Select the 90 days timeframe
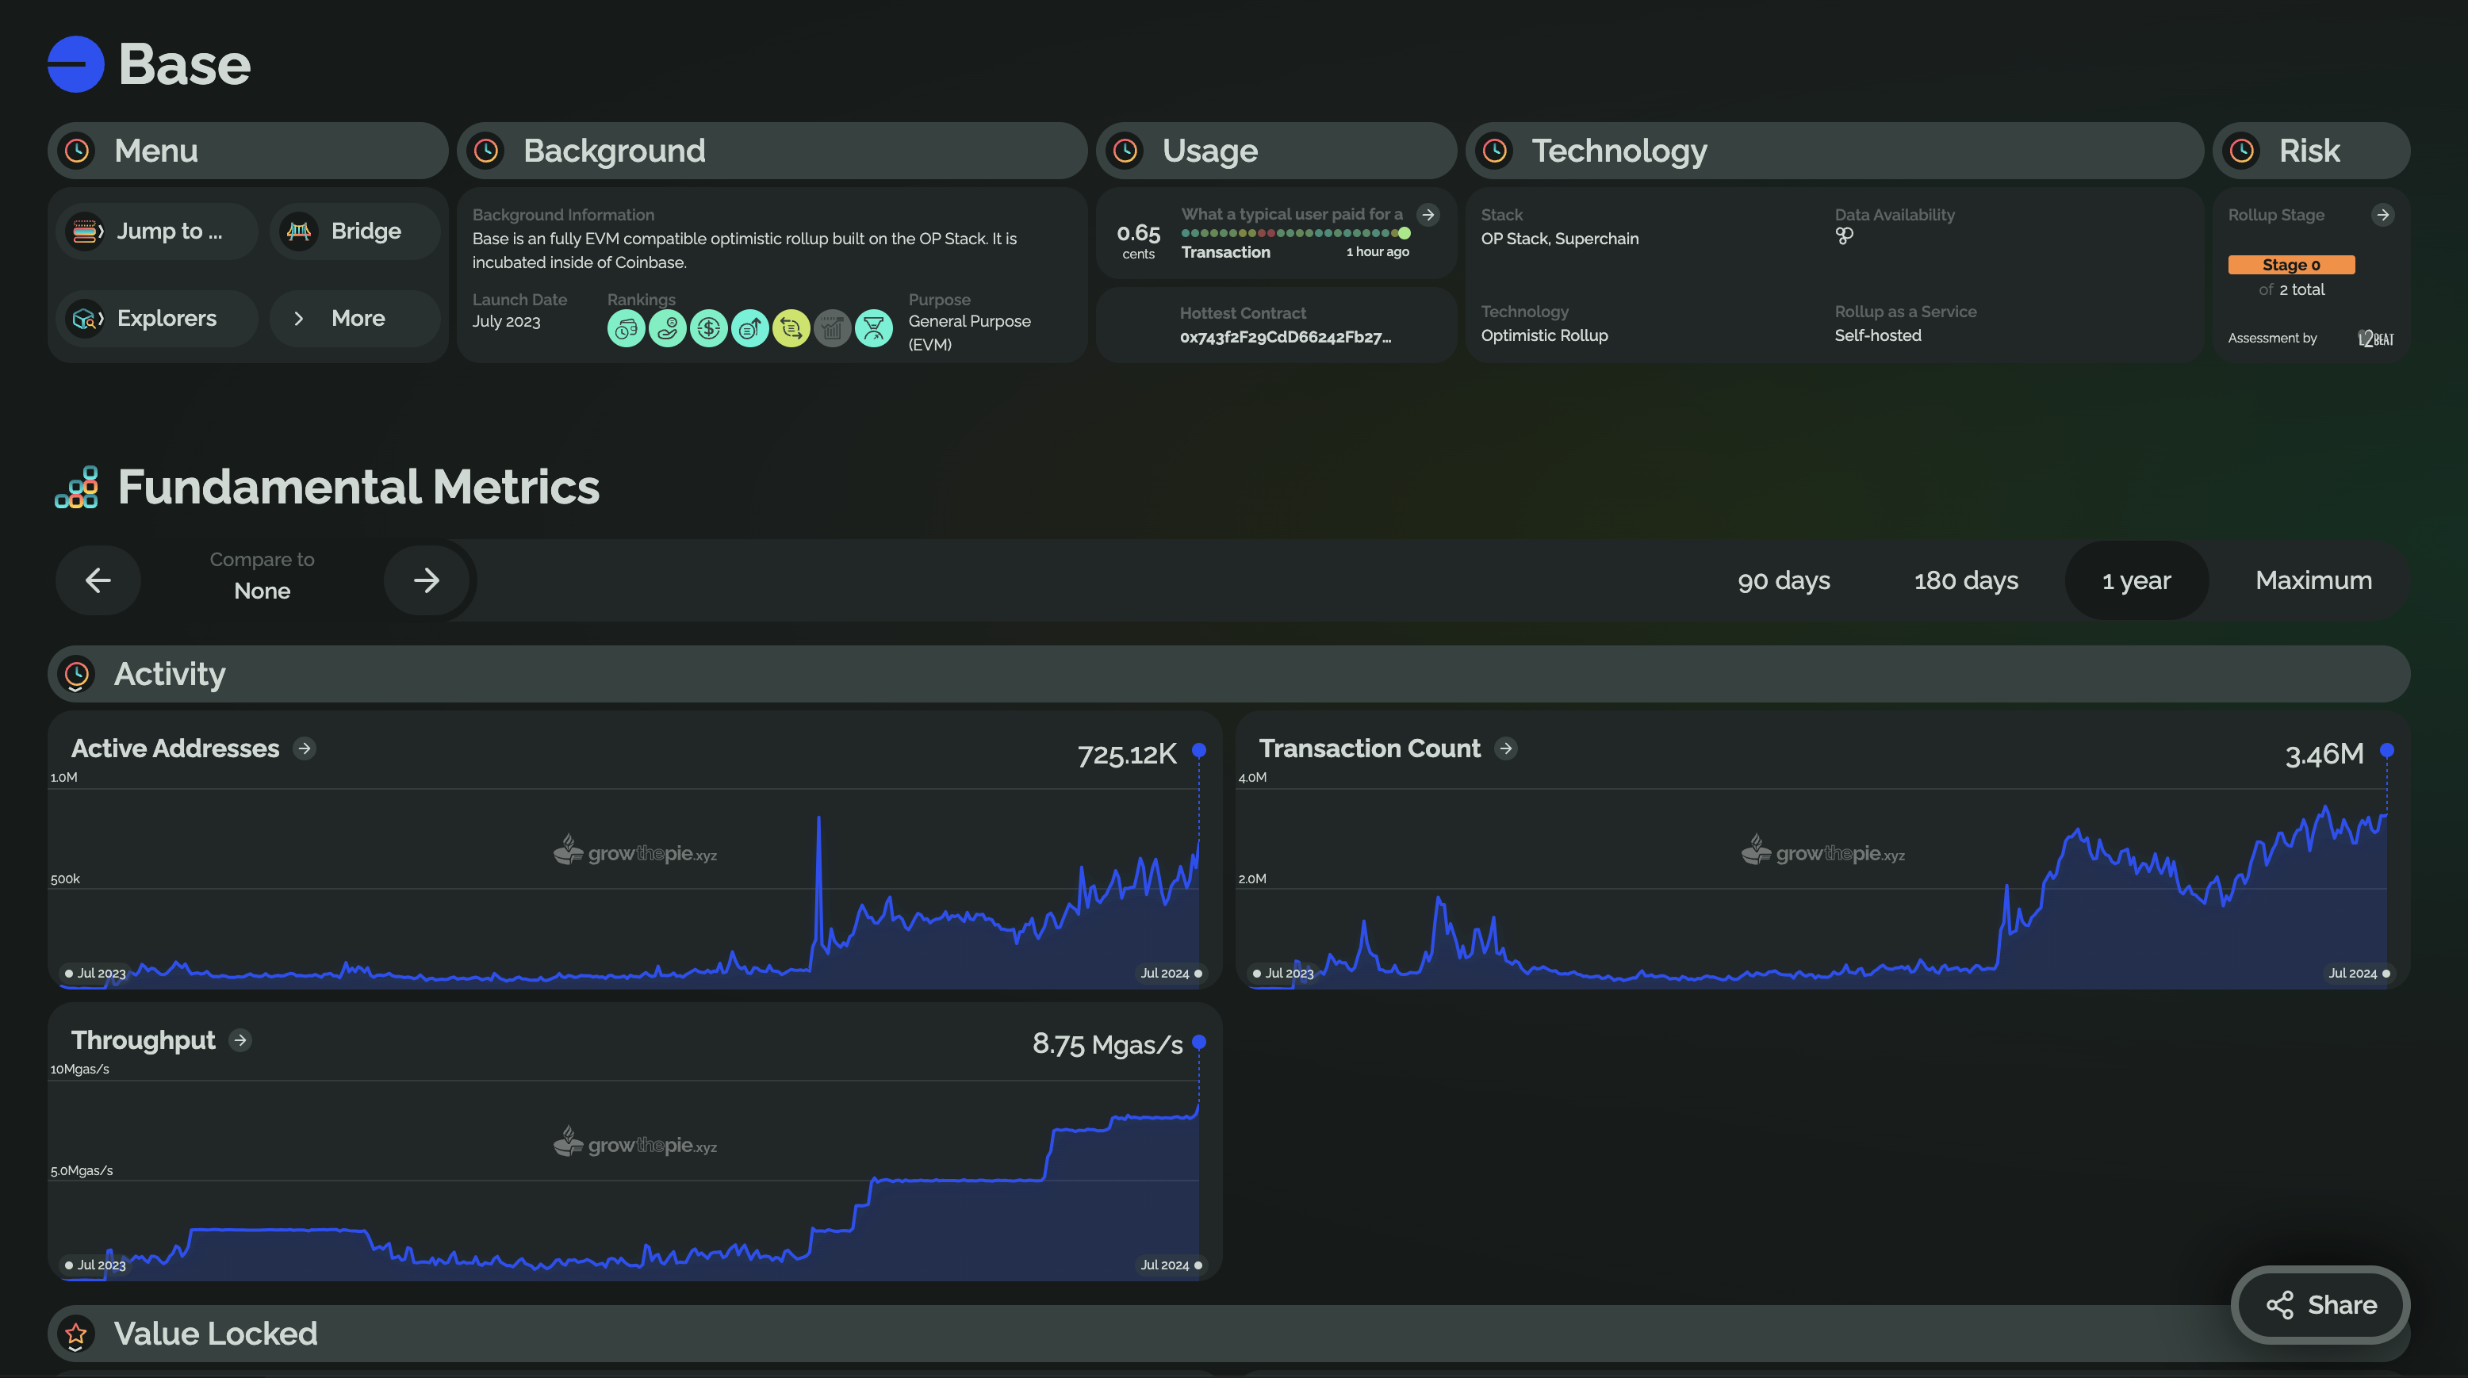Screen dimensions: 2468x1378 [x=1783, y=580]
